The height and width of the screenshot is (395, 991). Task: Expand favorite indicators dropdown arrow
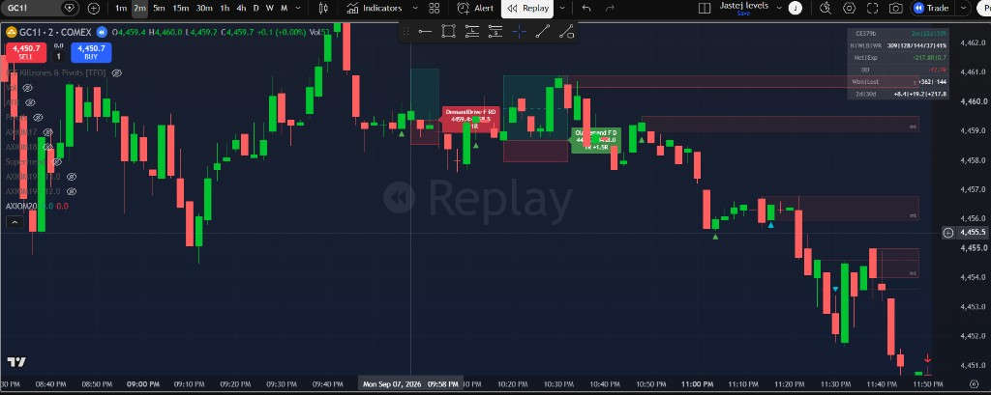[x=415, y=8]
